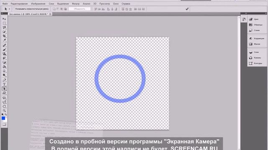This screenshot has height=150, width=268.
Task: Select the Gradient/Paint Bucket tool
Action: (x=4, y=67)
